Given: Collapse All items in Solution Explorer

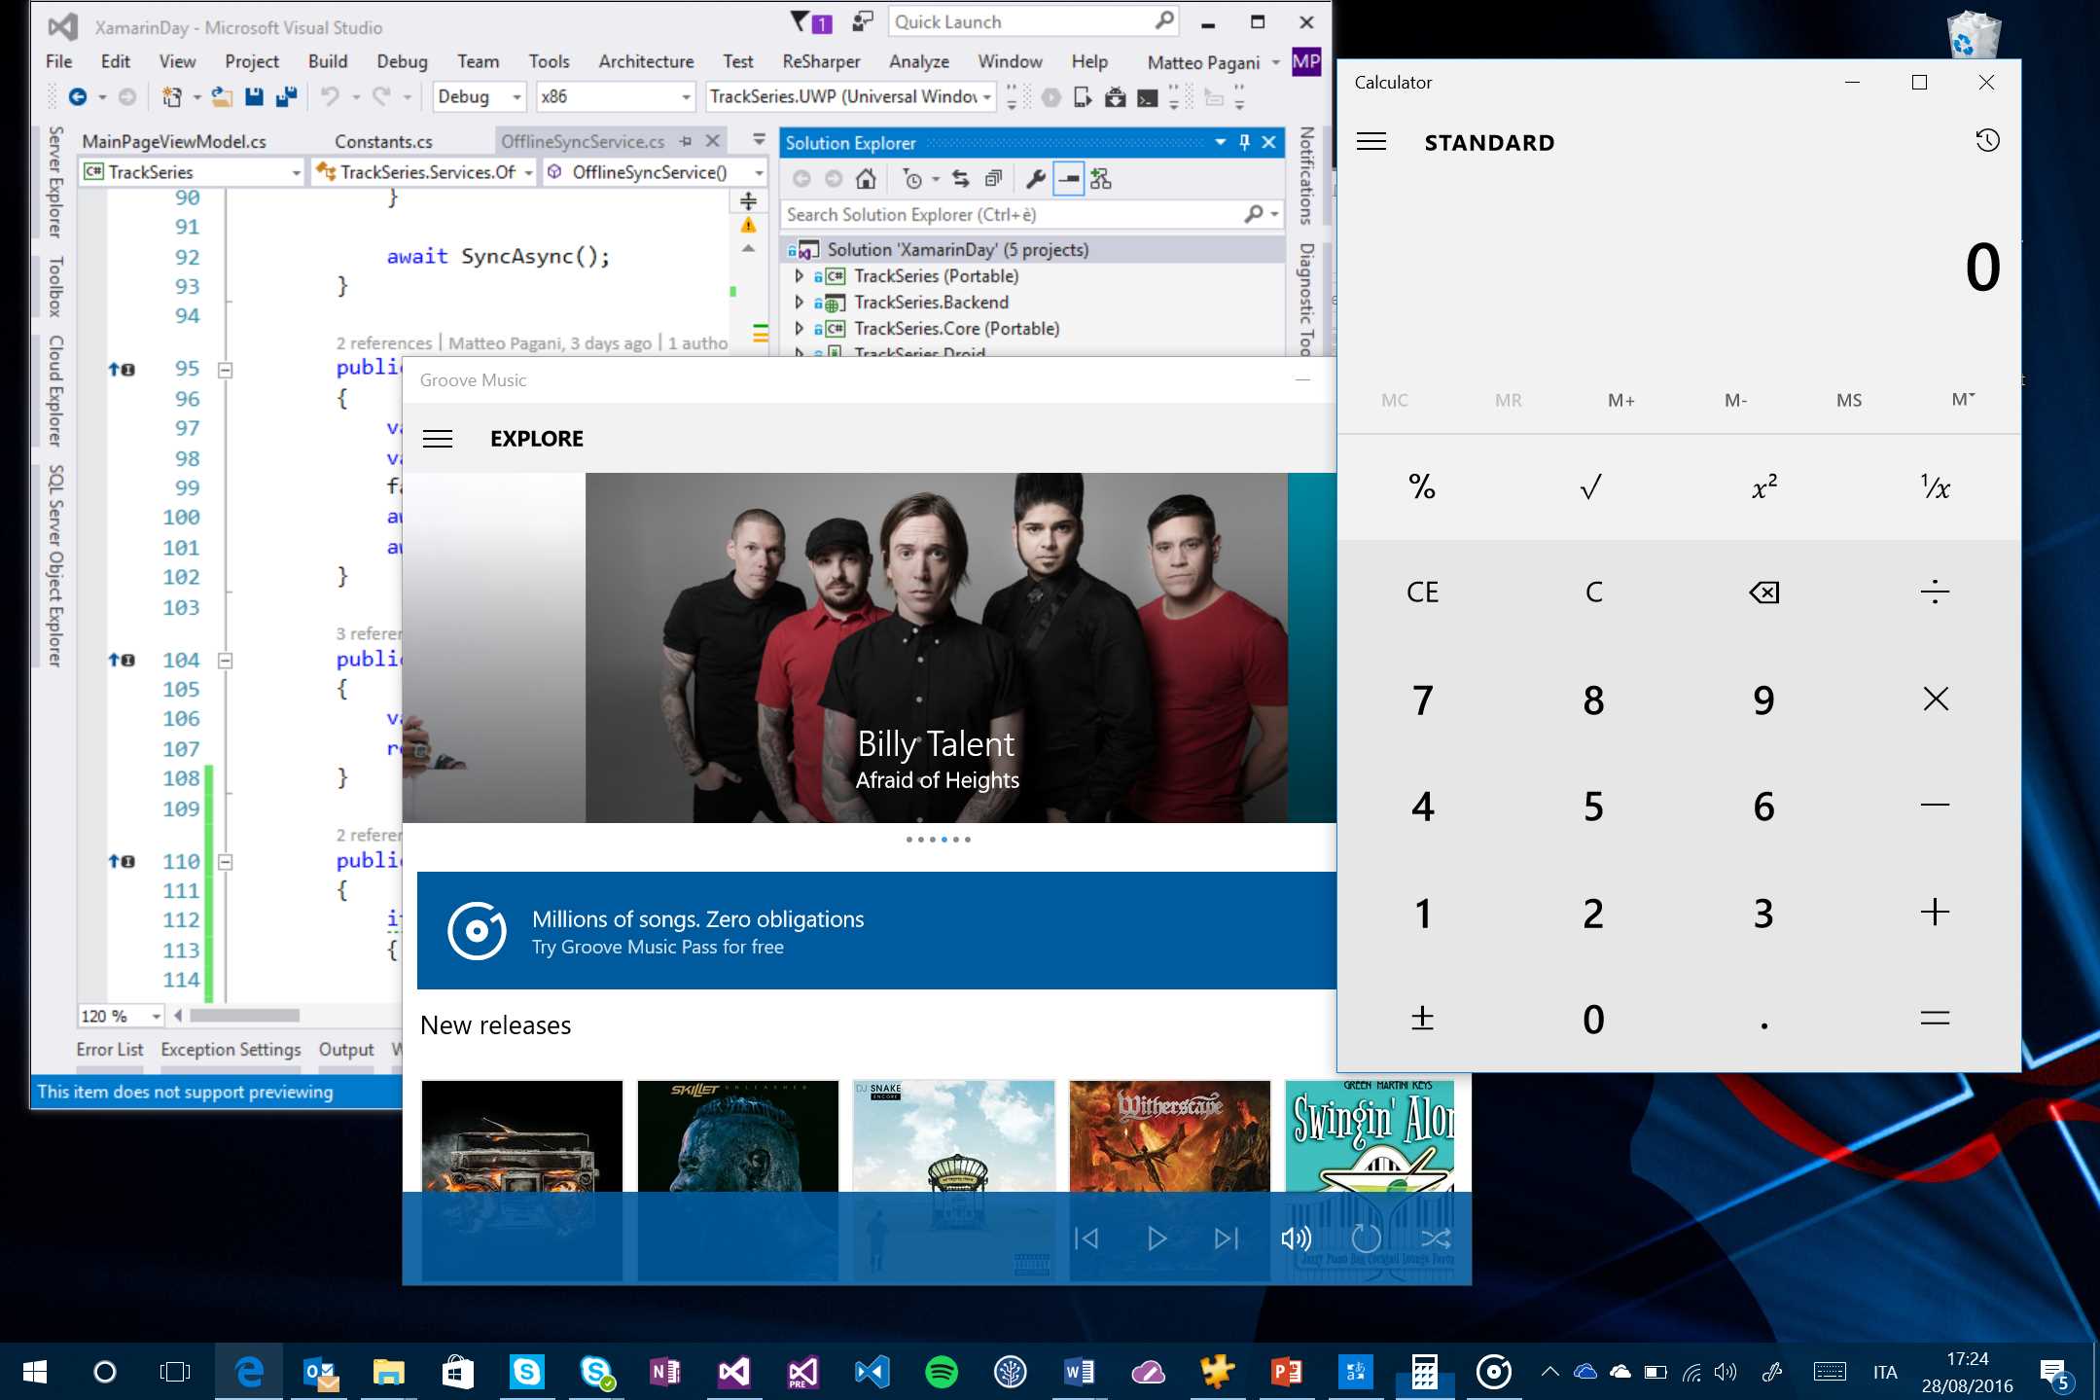Looking at the screenshot, I should (993, 178).
